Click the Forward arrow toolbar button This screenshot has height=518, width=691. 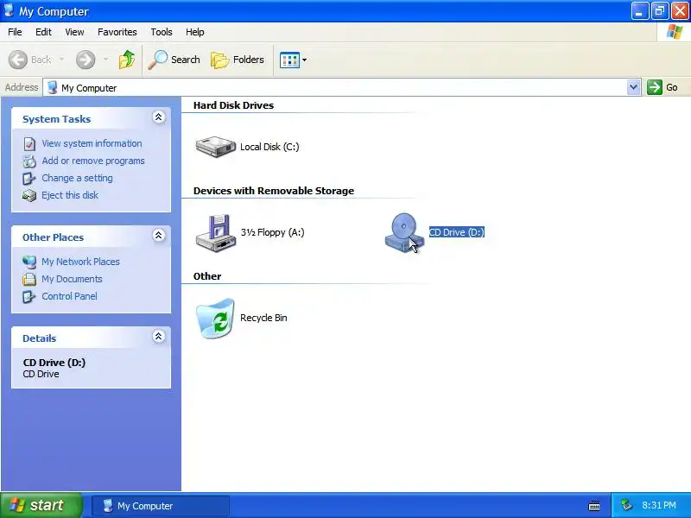click(86, 60)
